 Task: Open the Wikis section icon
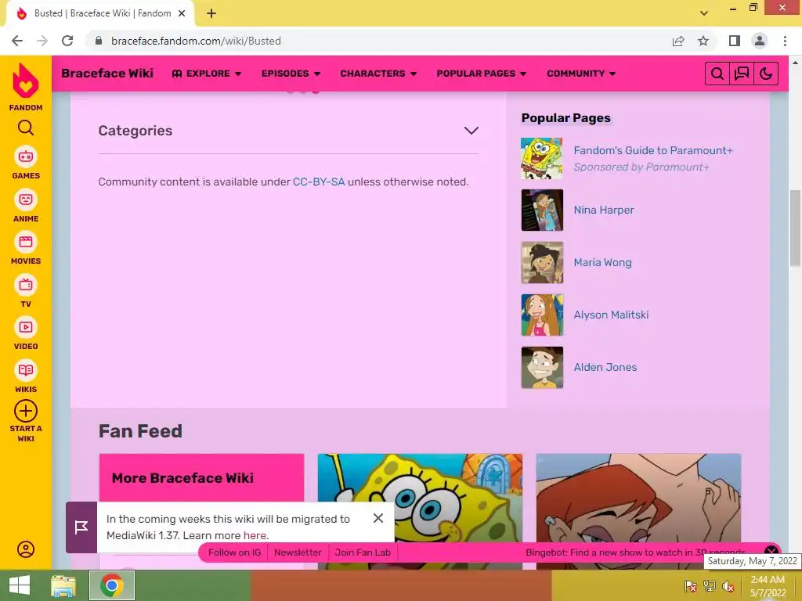coord(26,370)
